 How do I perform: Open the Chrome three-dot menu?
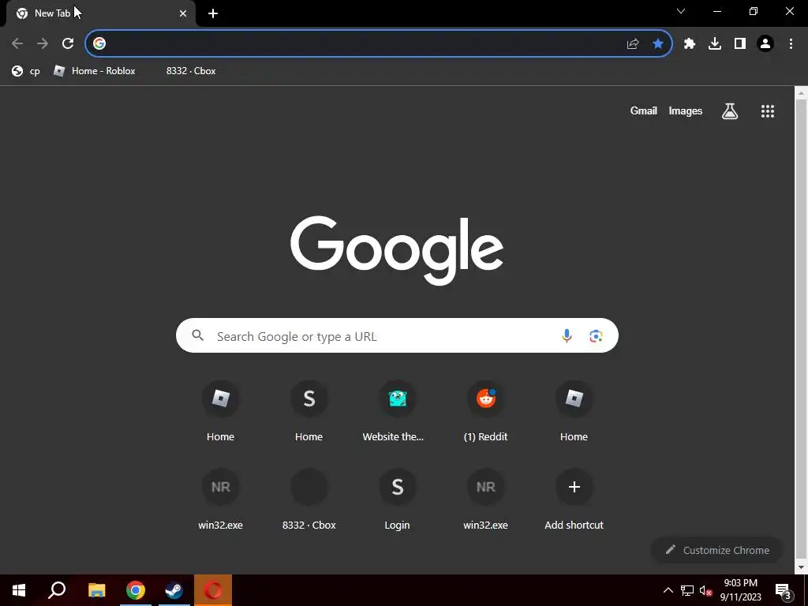point(791,43)
